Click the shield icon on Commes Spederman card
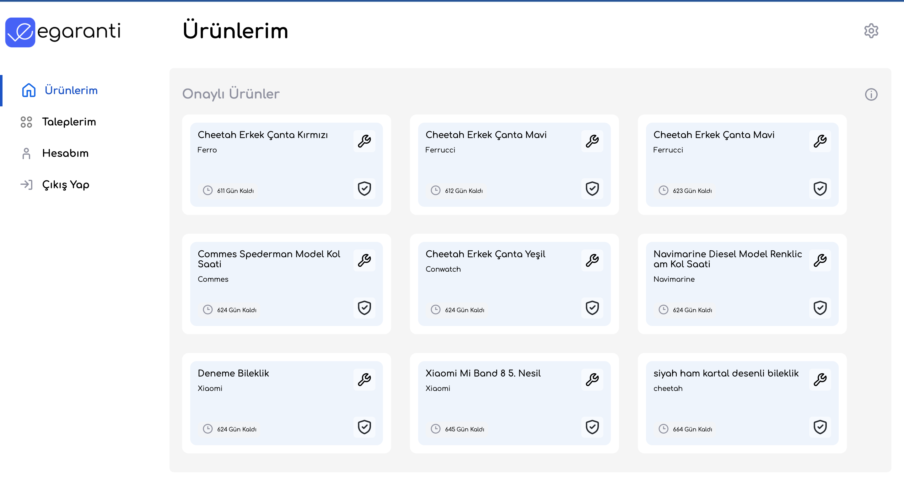Viewport: 904px width, 497px height. 364,307
